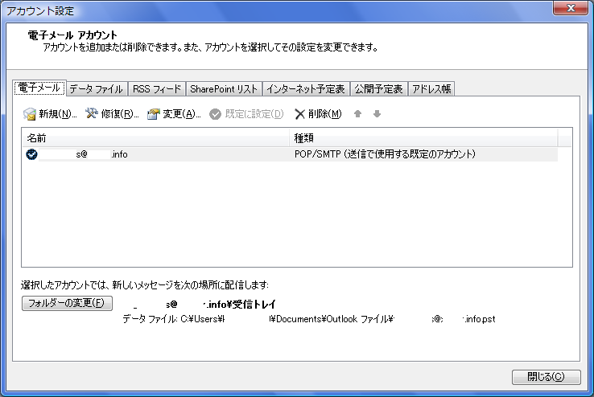Open the データ ファイル tab
This screenshot has width=594, height=397.
[x=96, y=88]
